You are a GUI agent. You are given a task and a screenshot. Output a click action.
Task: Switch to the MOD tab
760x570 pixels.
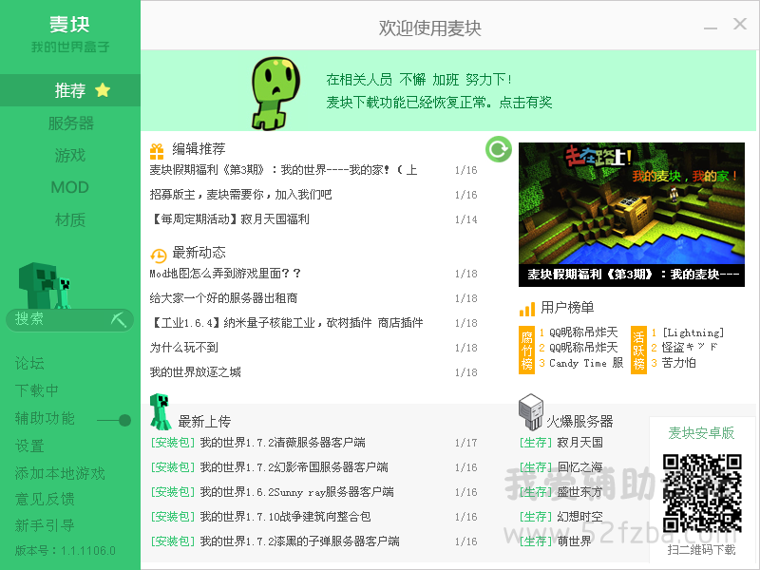[70, 187]
